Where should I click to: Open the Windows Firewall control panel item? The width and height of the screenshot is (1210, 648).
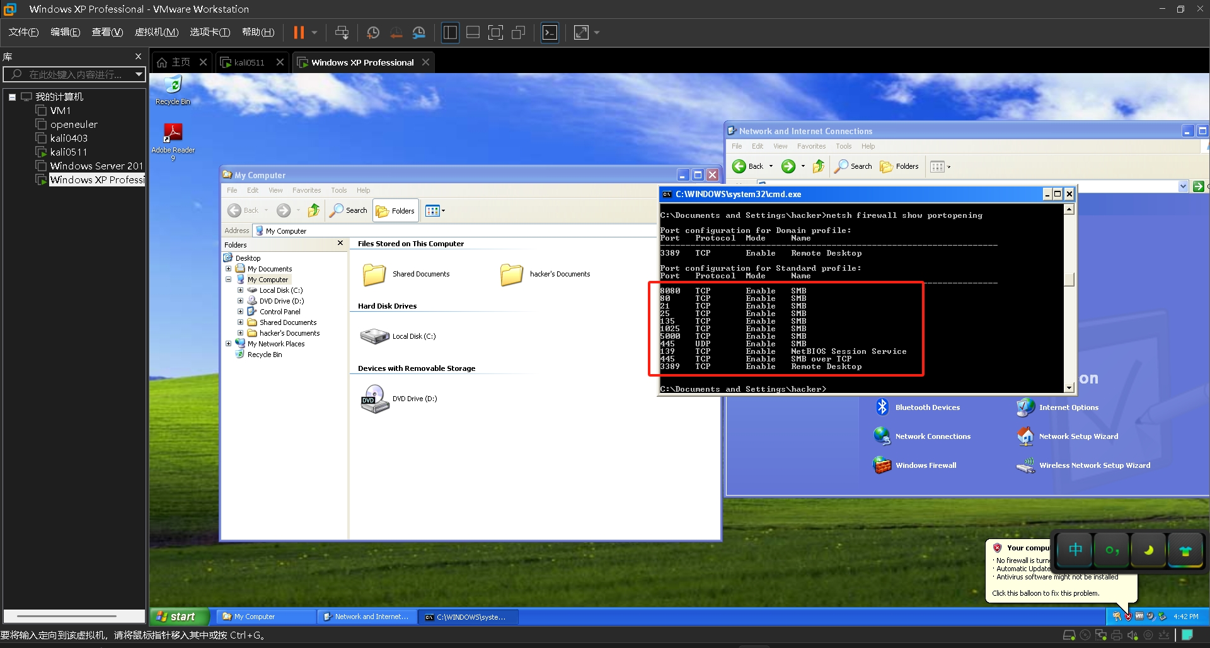[914, 465]
